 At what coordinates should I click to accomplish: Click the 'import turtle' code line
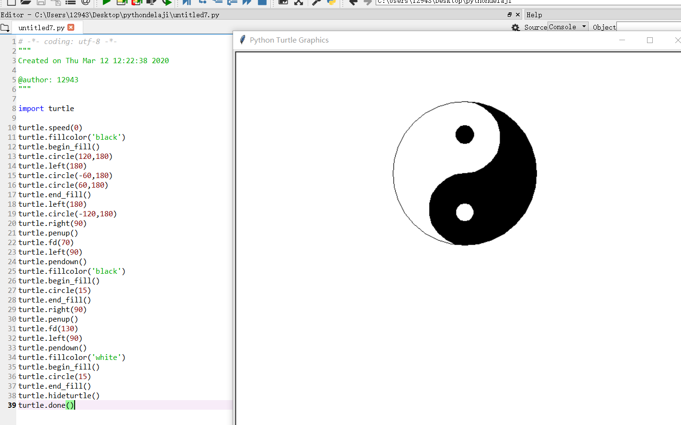point(46,109)
